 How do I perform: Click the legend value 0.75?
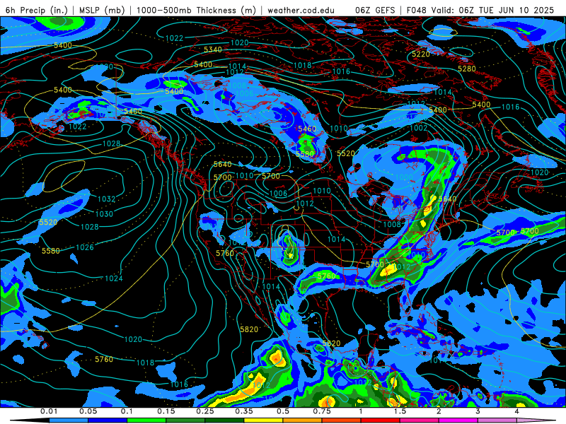point(322,411)
